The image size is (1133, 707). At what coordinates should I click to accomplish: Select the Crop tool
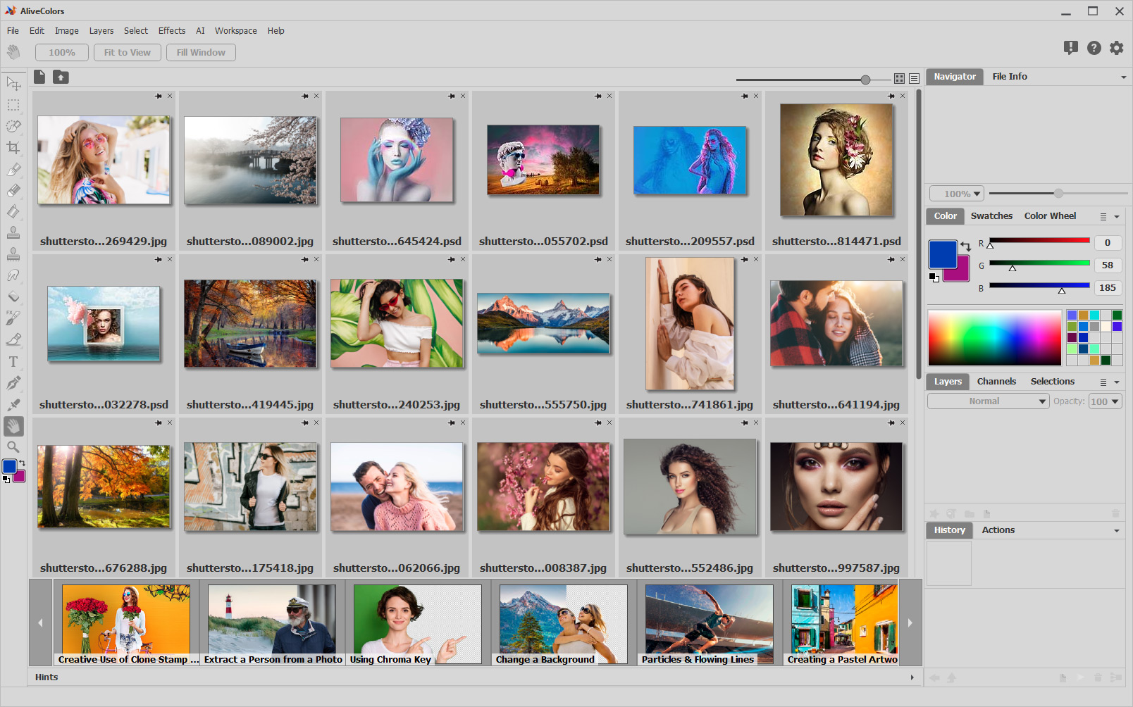click(13, 148)
